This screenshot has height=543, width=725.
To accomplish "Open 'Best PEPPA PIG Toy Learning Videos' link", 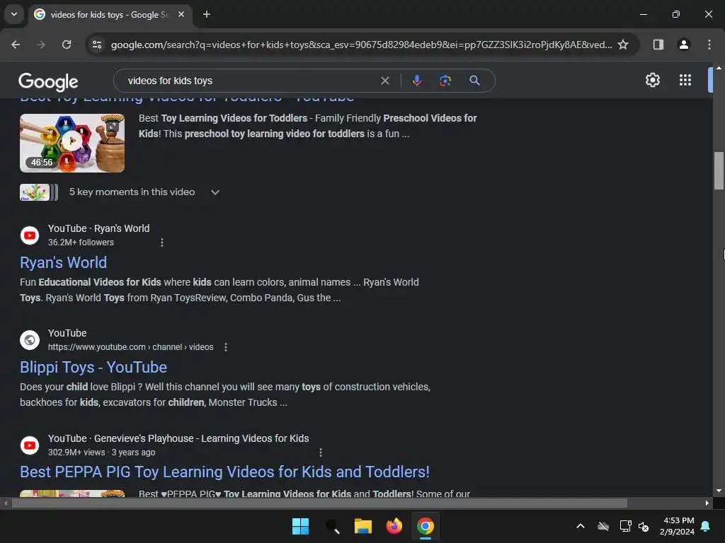I will pyautogui.click(x=224, y=472).
